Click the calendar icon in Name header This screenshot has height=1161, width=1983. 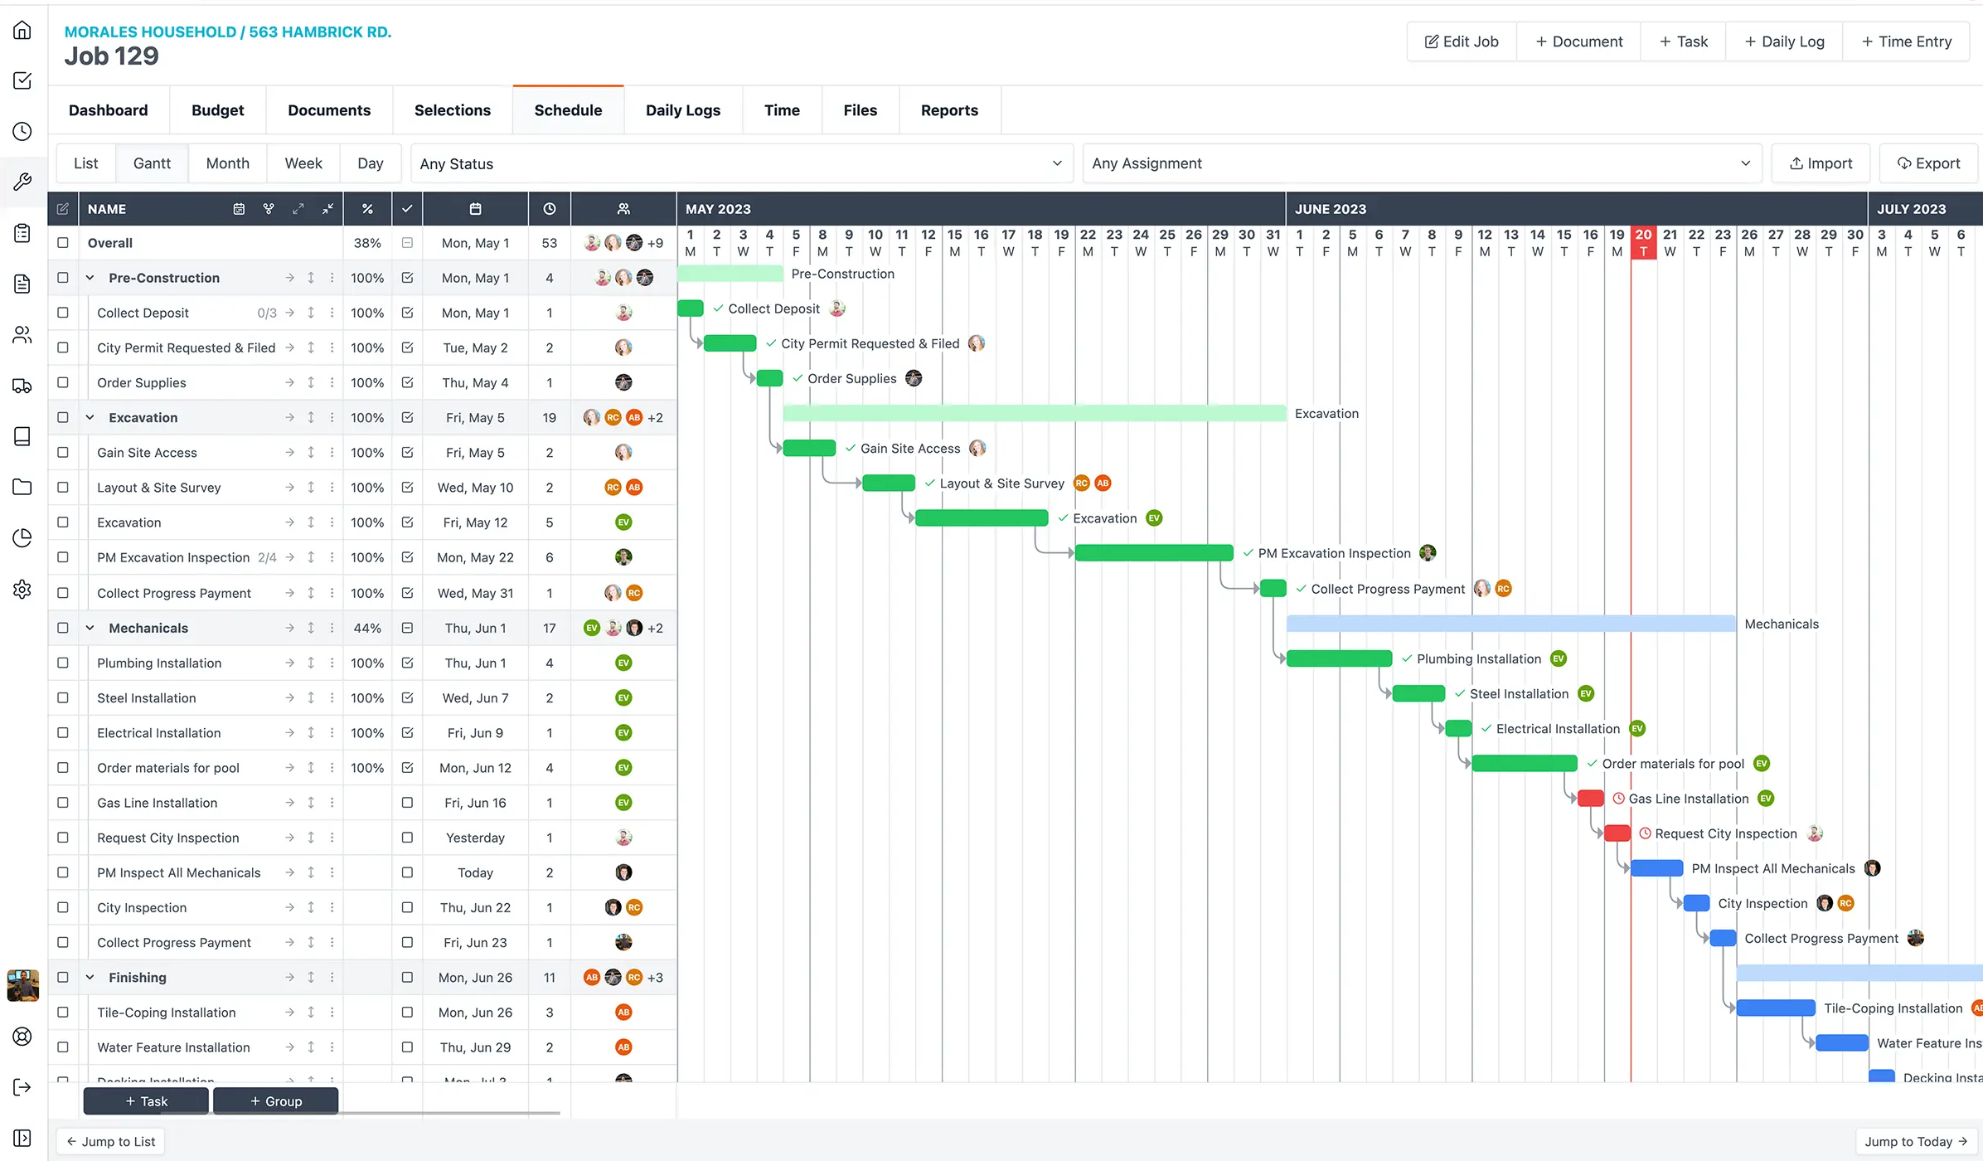(239, 209)
